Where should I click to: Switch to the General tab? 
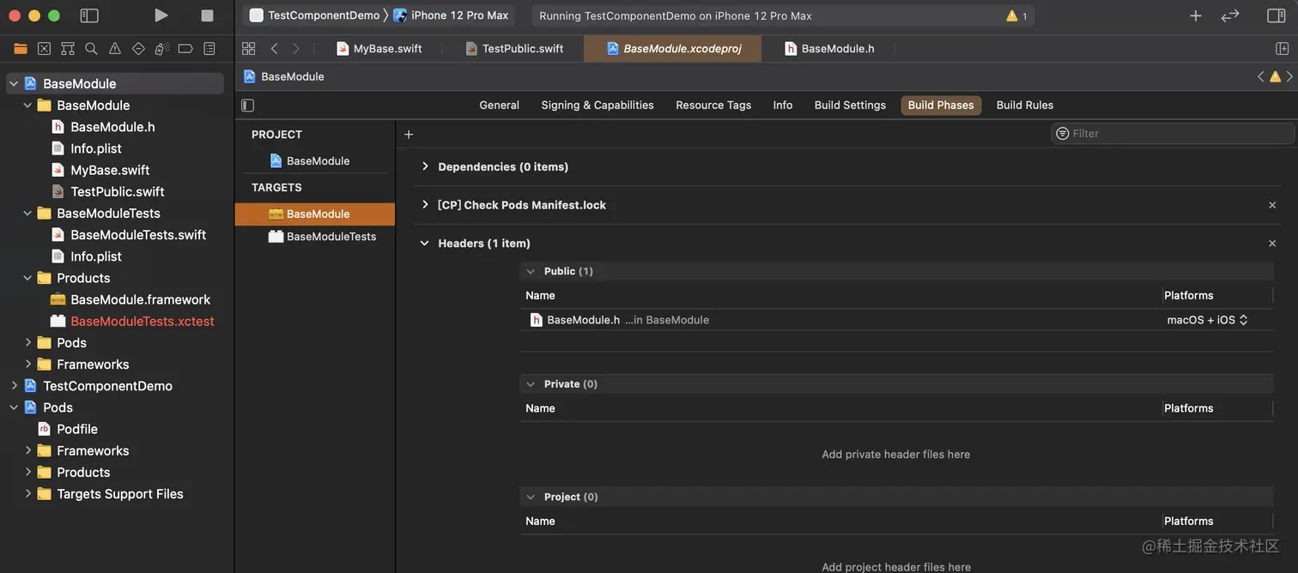point(499,105)
